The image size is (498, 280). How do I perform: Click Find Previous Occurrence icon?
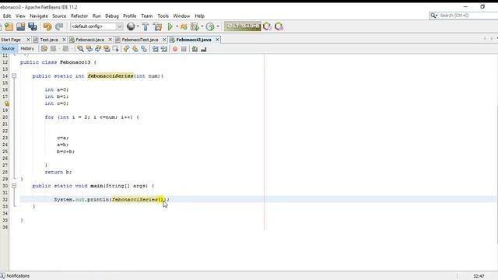(x=89, y=49)
